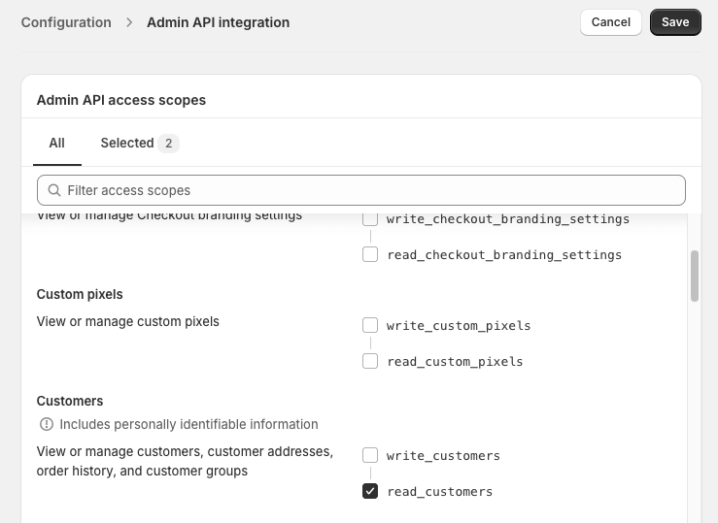Open the Selected scopes tab
Viewport: 718px width, 523px height.
pyautogui.click(x=140, y=143)
